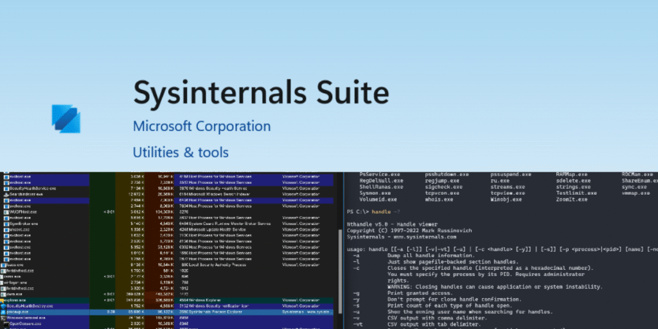
Task: Click the procexp.exe process icon
Action: (3, 312)
